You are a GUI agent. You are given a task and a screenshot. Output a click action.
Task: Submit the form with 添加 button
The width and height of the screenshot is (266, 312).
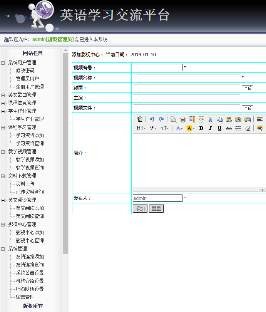coord(140,208)
